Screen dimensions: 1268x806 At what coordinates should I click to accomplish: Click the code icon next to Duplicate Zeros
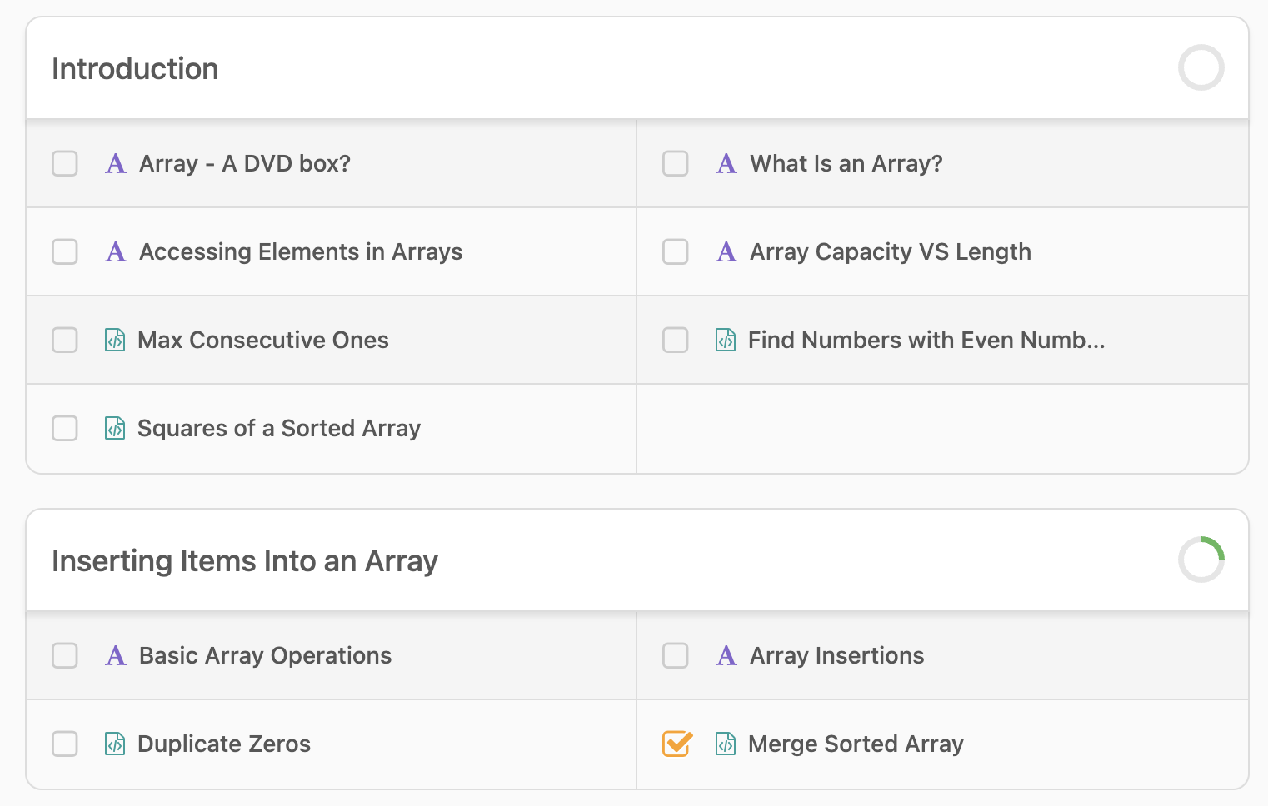point(115,744)
